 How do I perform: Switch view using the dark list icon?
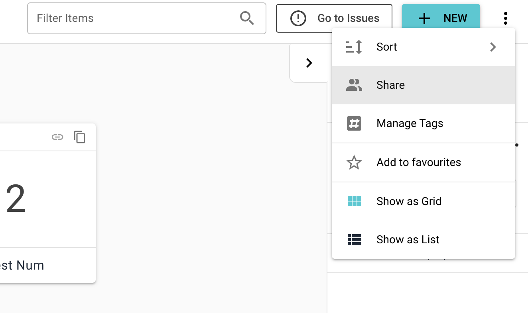pos(354,239)
